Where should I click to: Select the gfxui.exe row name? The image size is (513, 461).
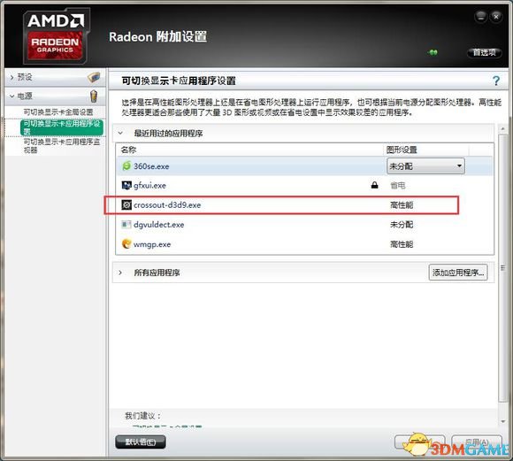click(149, 185)
